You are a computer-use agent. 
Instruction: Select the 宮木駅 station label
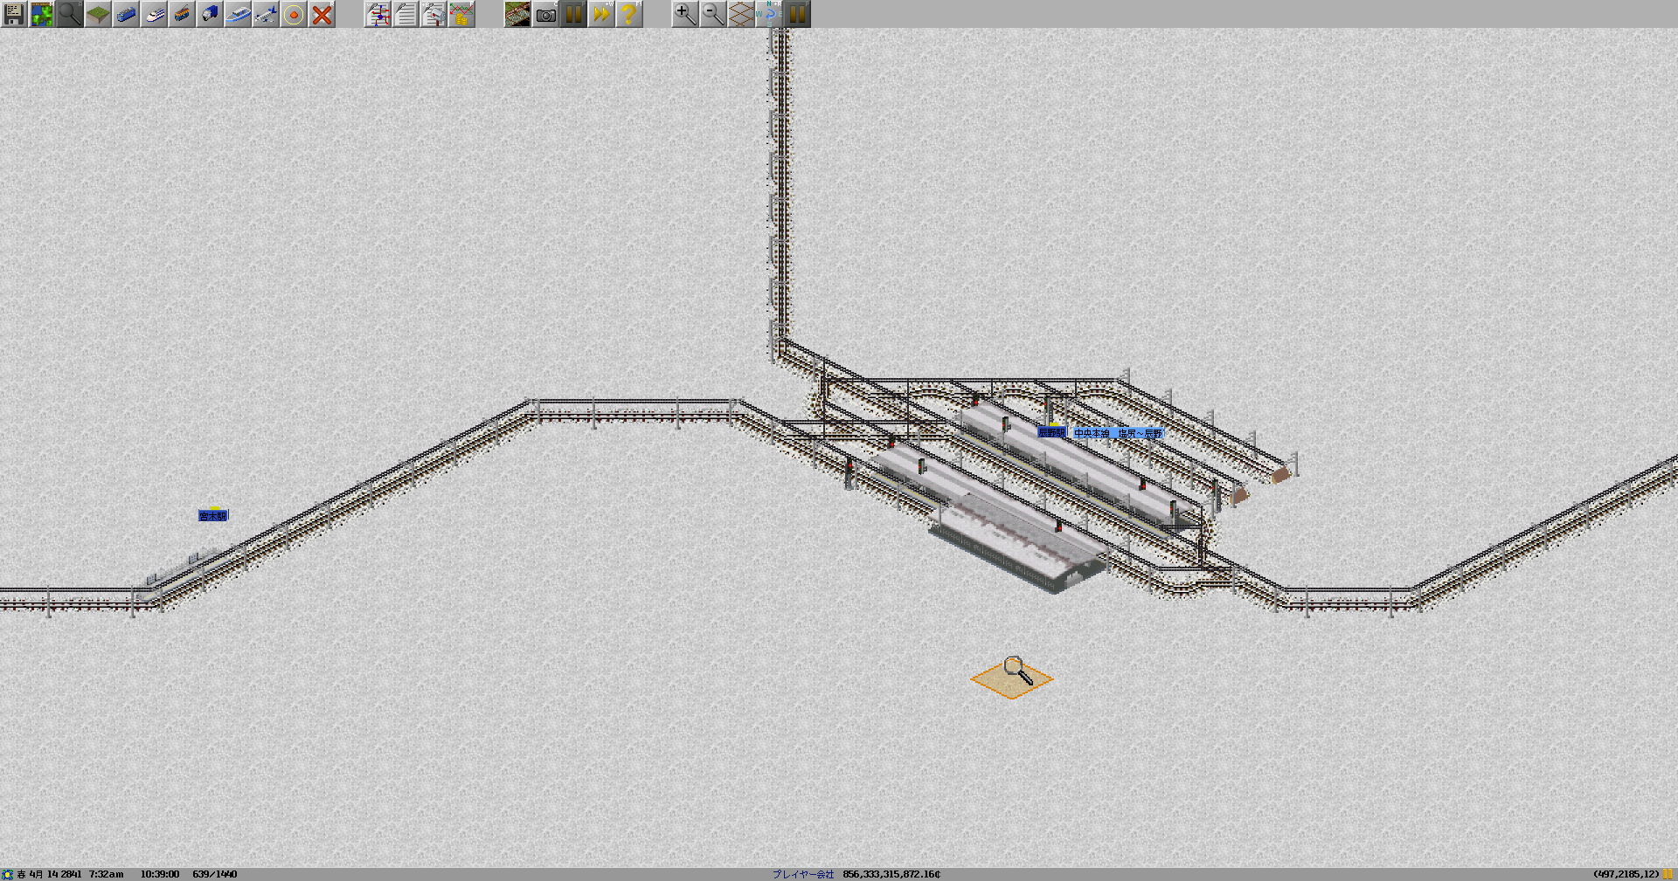point(213,516)
